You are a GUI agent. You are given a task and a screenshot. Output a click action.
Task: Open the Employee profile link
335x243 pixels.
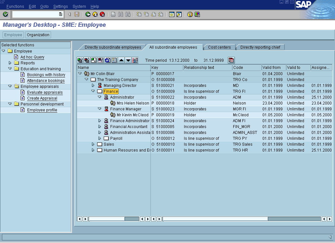42,110
